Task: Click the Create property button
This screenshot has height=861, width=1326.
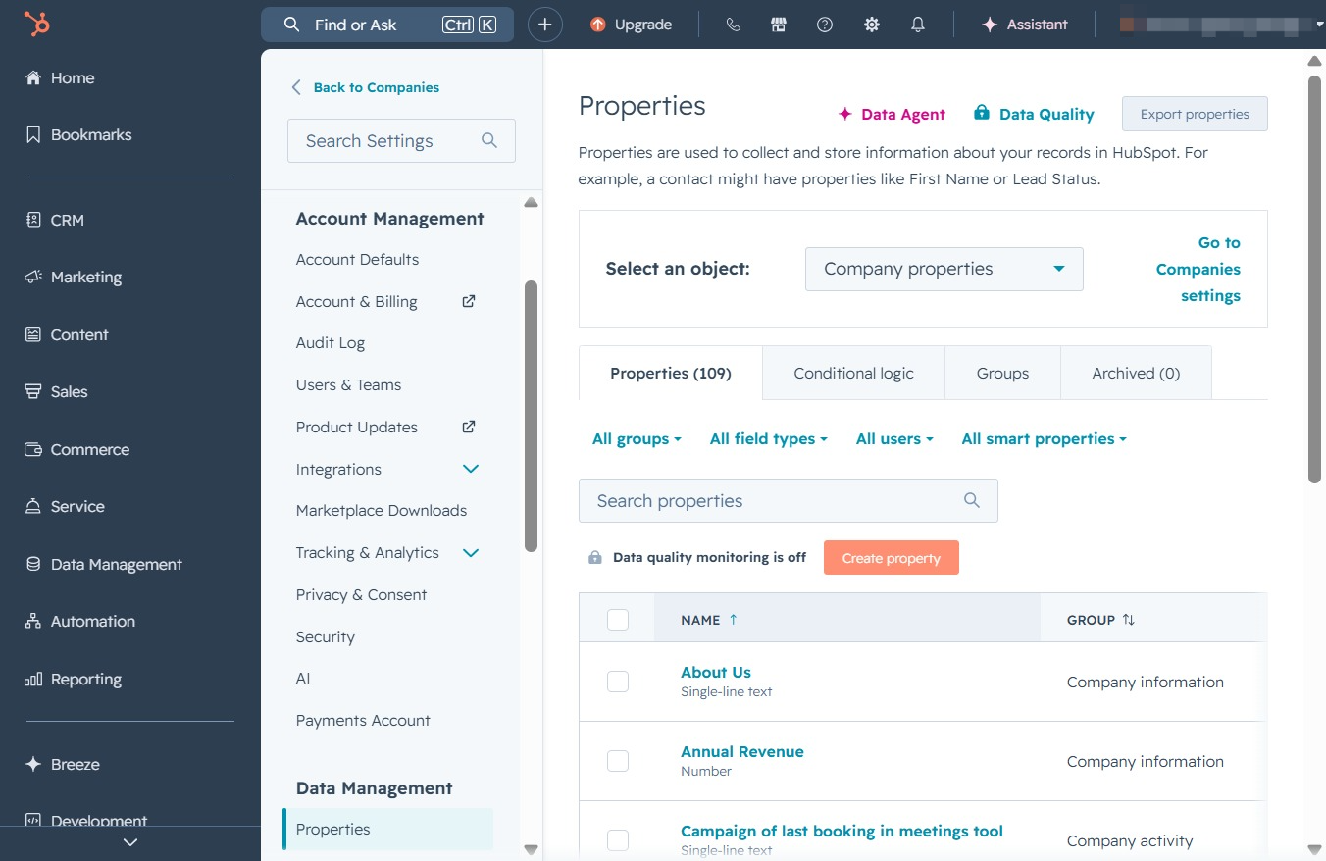Action: click(x=892, y=558)
